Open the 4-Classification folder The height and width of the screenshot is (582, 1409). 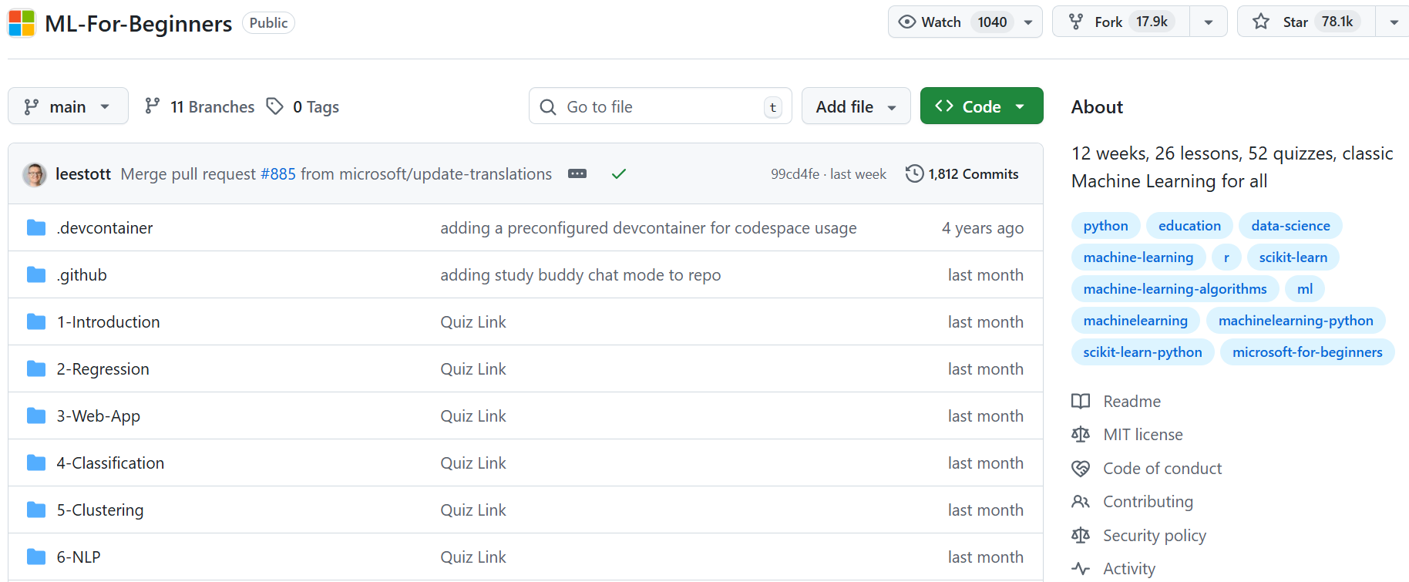pos(110,463)
